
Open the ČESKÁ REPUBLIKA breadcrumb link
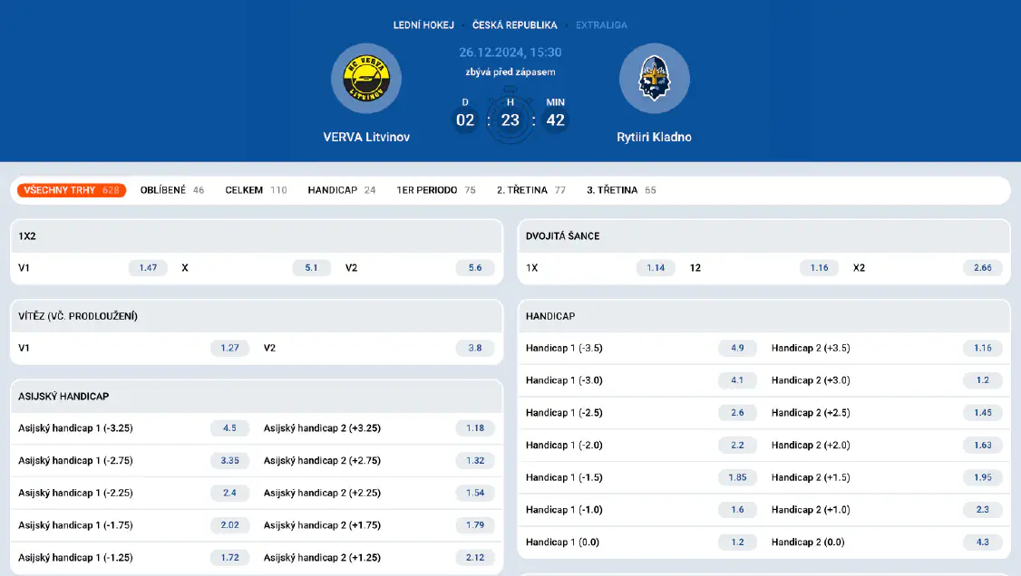[x=513, y=24]
